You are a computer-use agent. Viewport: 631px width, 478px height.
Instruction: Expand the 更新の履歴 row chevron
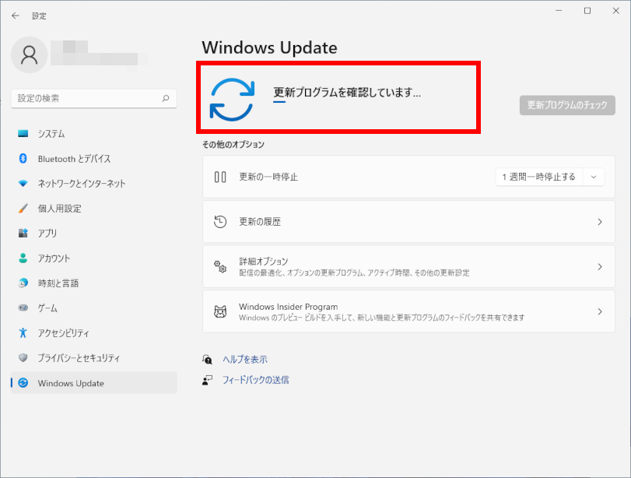(599, 222)
